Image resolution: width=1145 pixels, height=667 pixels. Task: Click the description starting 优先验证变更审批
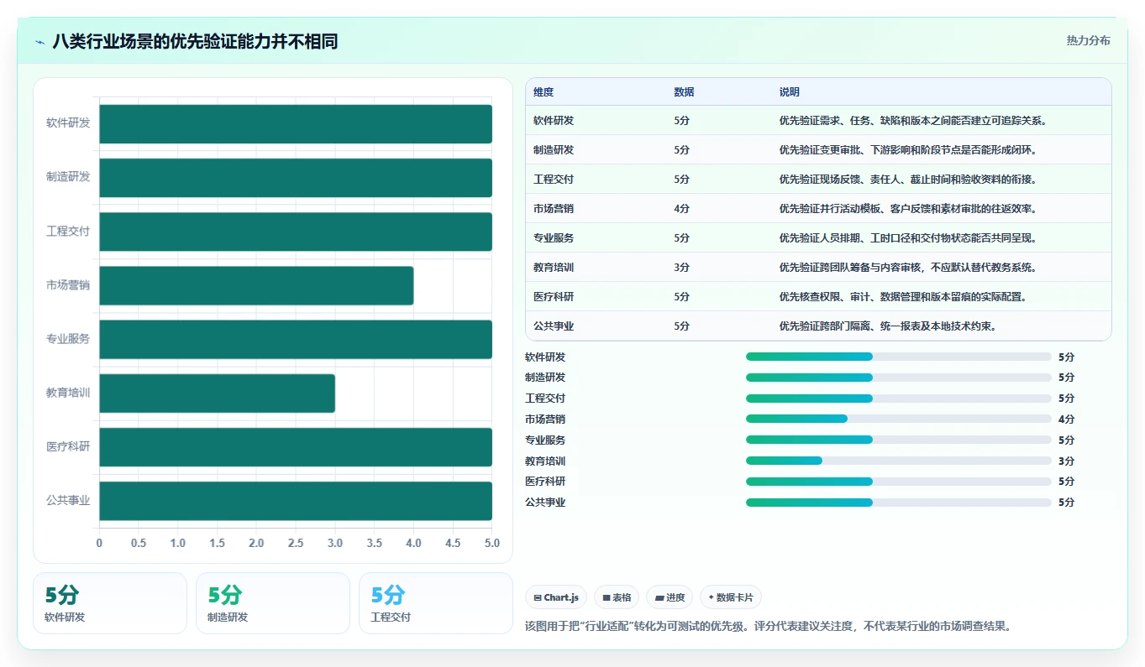tap(908, 150)
